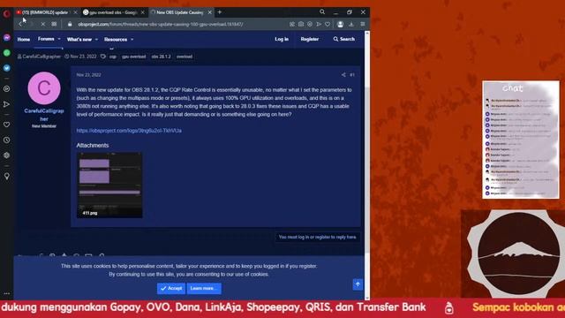
Task: Click the page scrollbar up arrow
Action: (367, 34)
